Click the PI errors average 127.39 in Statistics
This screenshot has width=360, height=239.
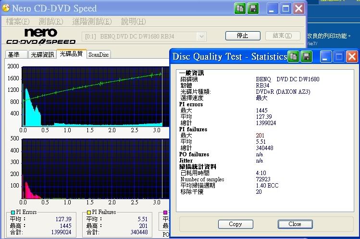coord(264,117)
